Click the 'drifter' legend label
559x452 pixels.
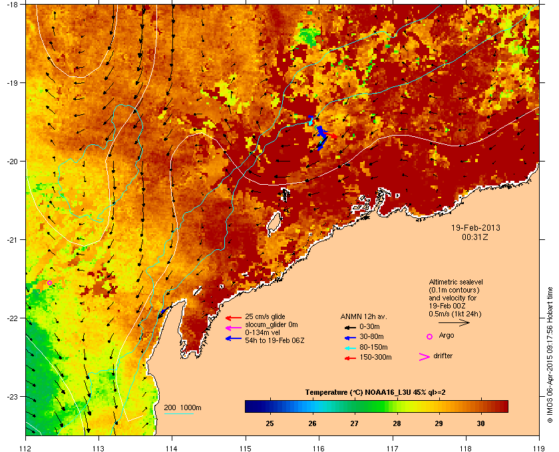point(443,356)
